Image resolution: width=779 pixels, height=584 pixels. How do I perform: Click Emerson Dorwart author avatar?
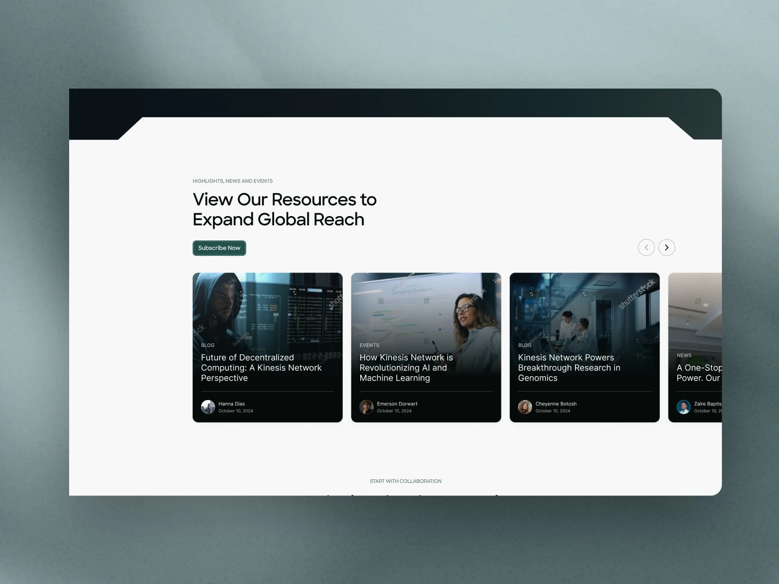[366, 407]
